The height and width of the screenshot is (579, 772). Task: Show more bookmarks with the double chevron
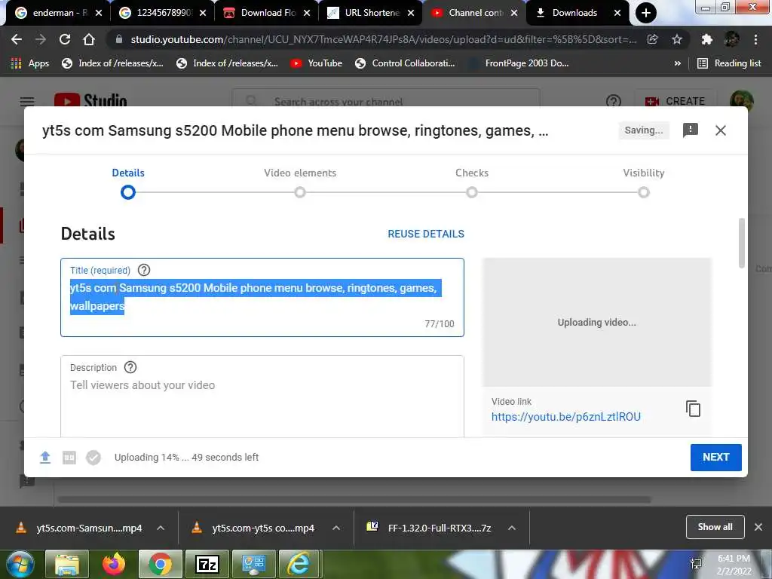tap(678, 63)
